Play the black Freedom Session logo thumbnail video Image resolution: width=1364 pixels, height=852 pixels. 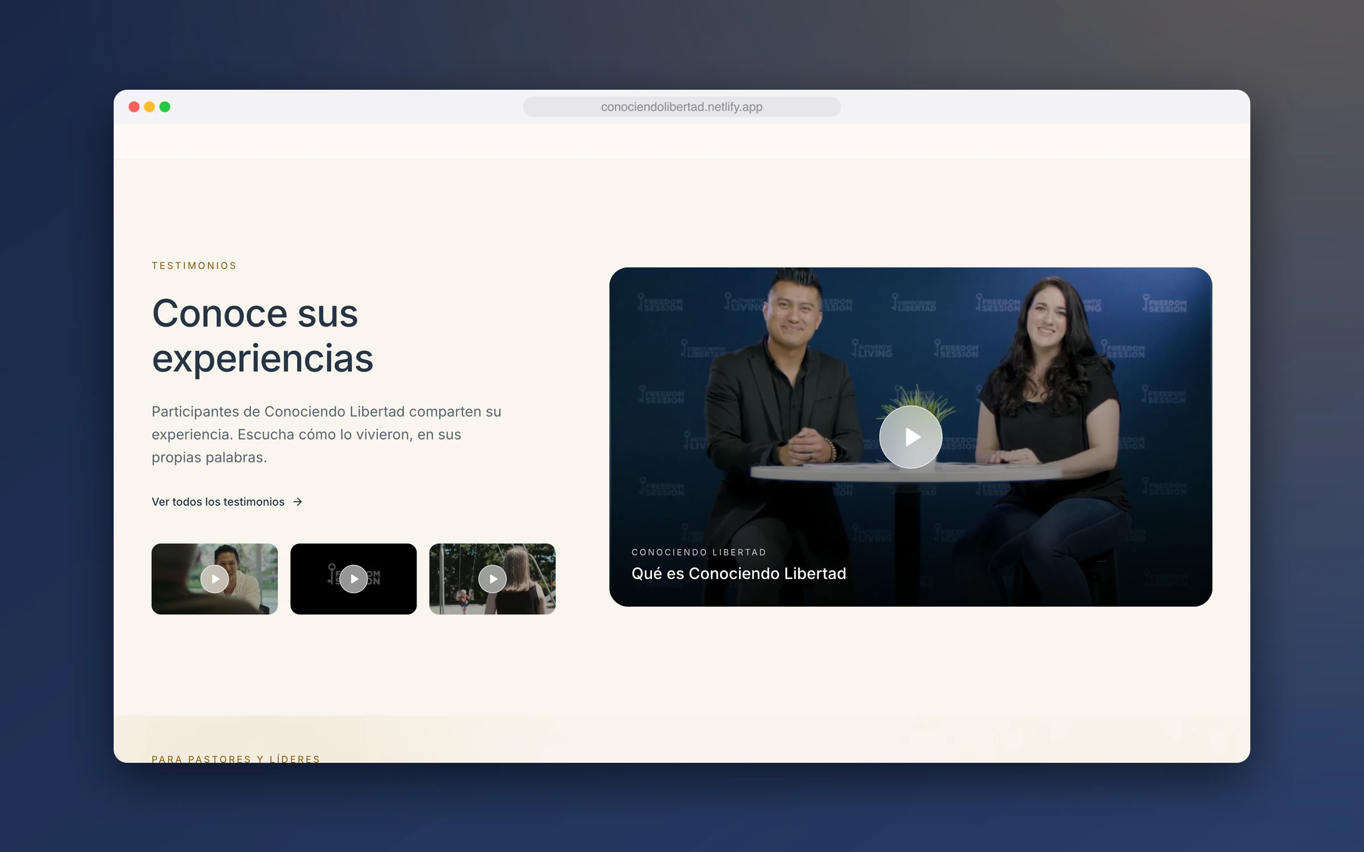pyautogui.click(x=354, y=579)
